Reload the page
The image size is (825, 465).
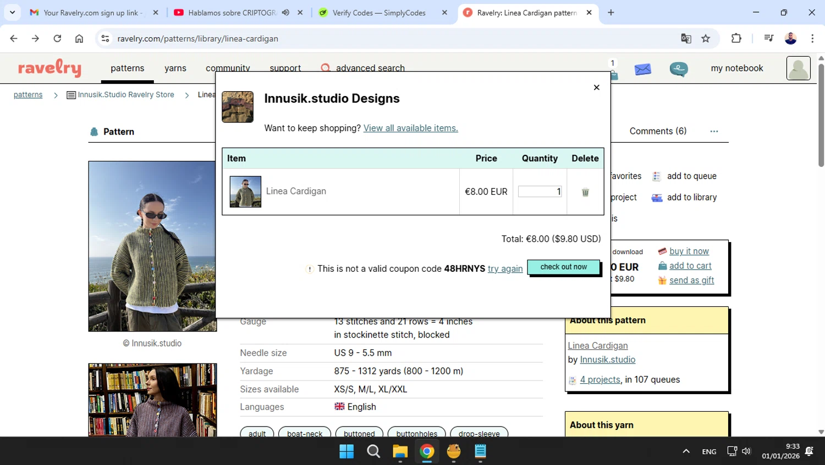pos(57,38)
